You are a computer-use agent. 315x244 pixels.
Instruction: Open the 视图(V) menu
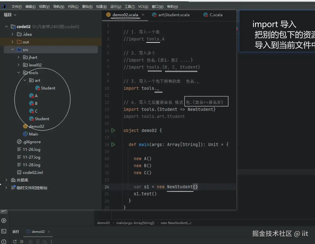pos(44,7)
